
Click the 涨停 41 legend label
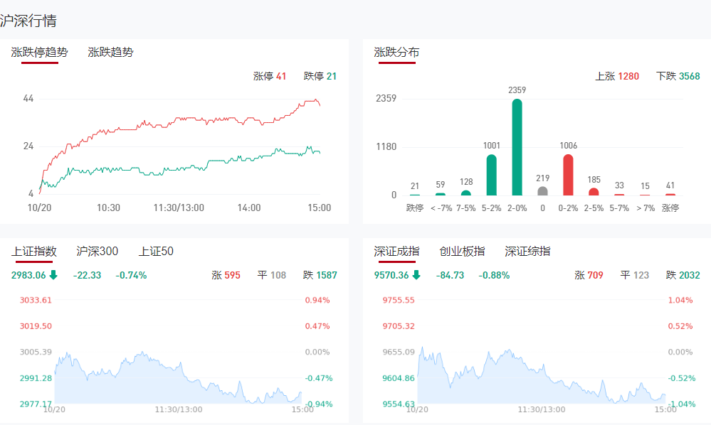(x=270, y=76)
